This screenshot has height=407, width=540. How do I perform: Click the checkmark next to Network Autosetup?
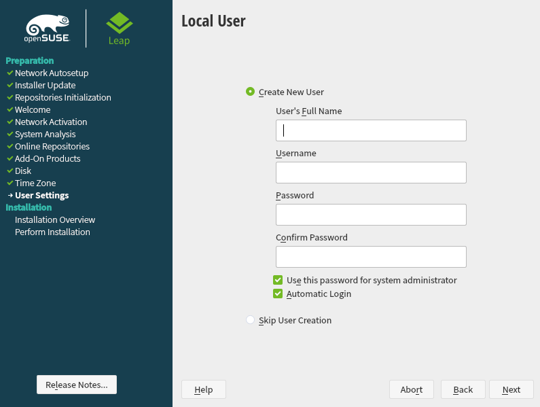point(10,73)
